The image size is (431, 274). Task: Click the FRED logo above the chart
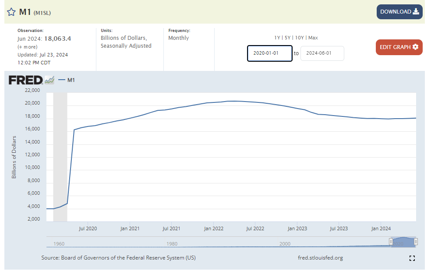click(32, 80)
